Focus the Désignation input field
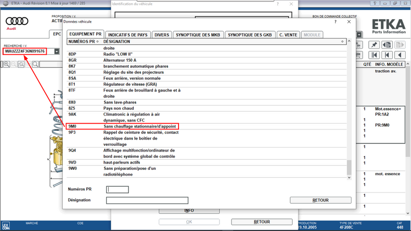Screen dimensions: 411x231 [x=147, y=201]
